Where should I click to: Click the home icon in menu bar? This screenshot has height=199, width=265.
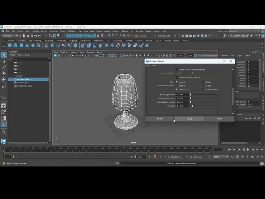[2, 31]
